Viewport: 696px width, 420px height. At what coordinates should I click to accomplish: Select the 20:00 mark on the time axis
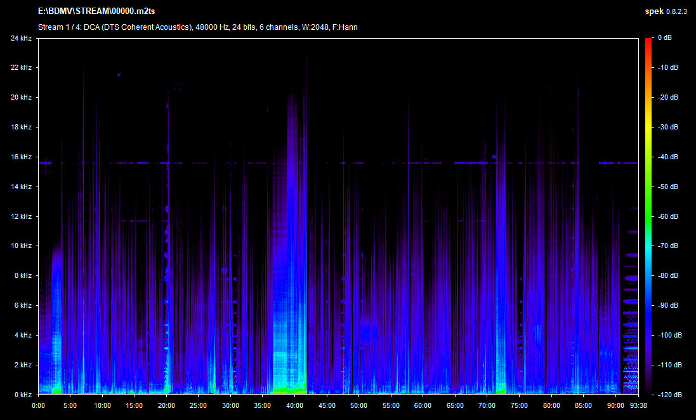166,405
